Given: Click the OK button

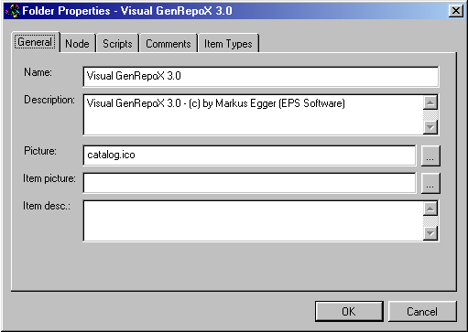Looking at the screenshot, I should [x=349, y=311].
